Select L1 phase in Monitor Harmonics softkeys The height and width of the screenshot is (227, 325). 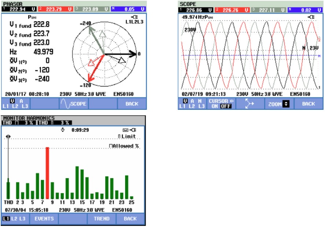tap(6, 219)
